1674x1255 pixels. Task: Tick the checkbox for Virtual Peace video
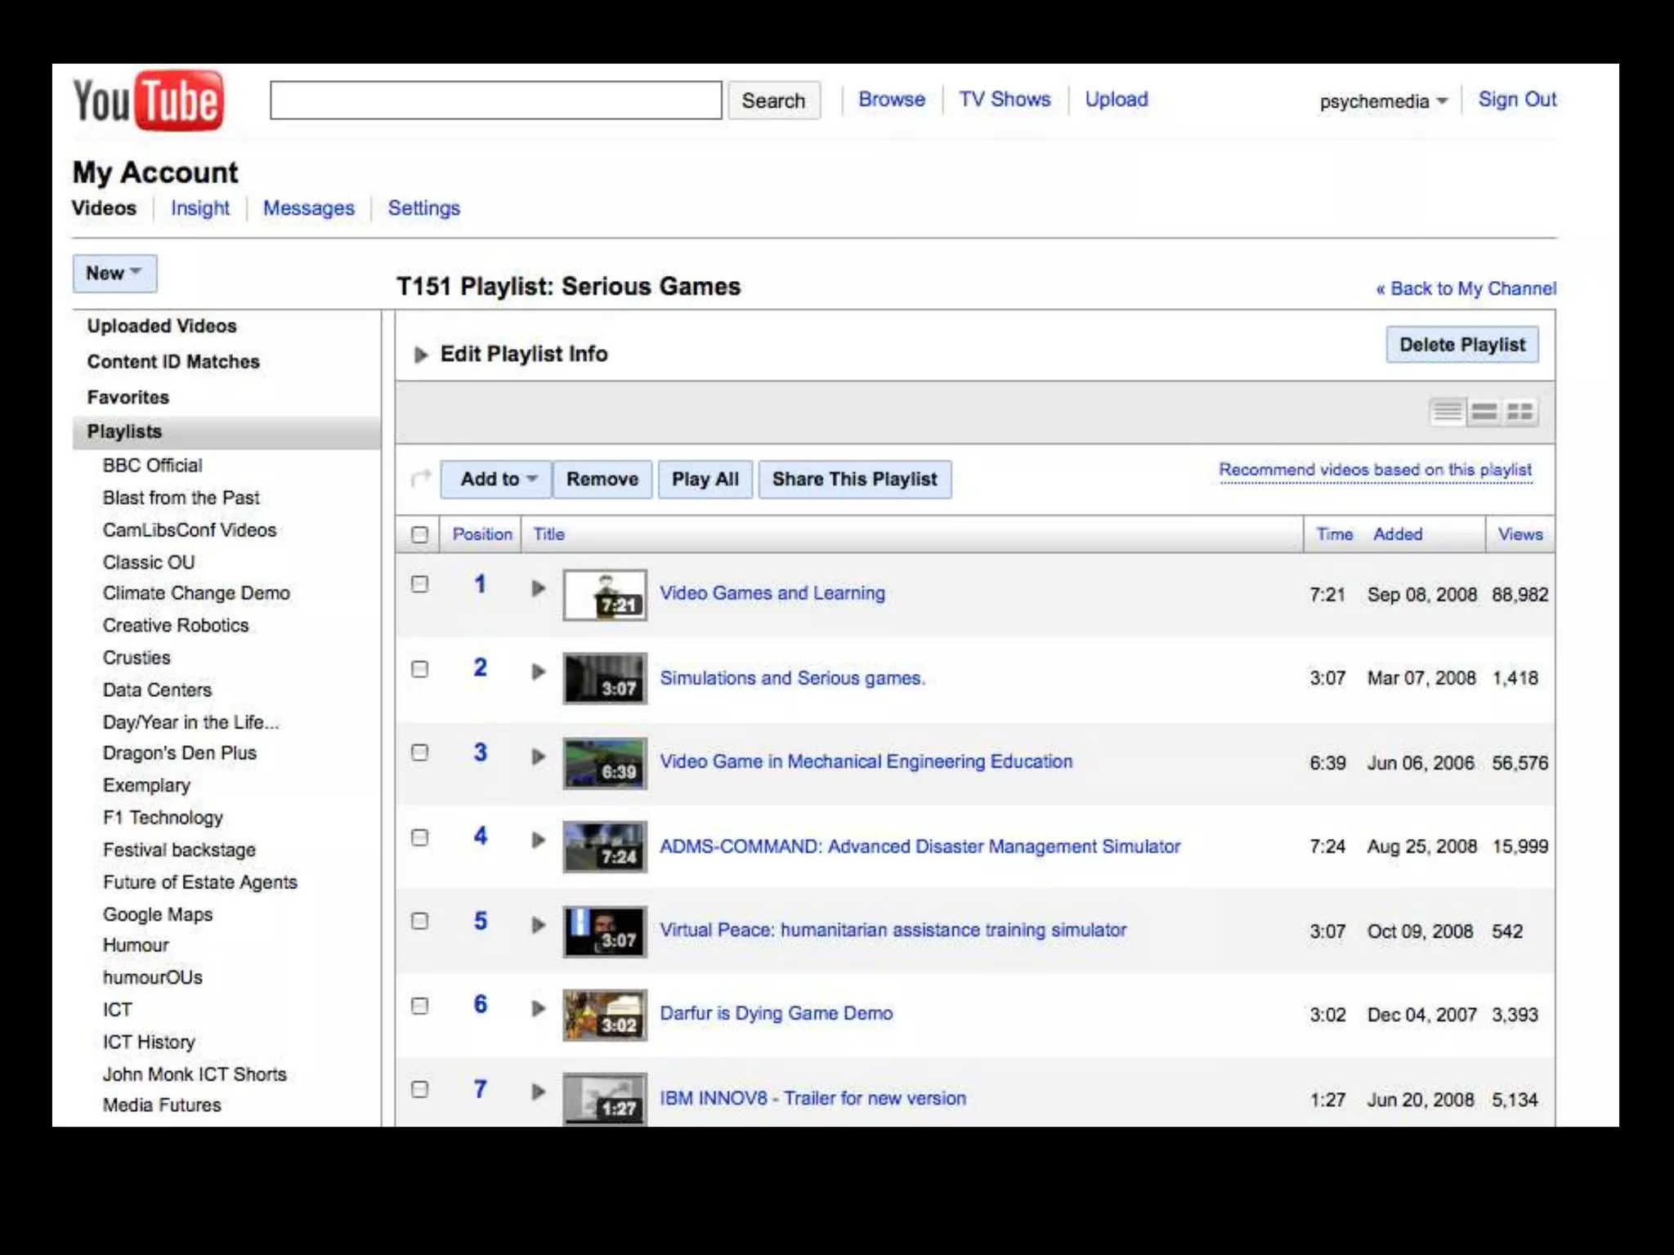tap(420, 922)
